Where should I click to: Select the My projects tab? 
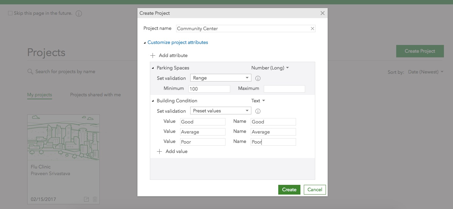39,95
